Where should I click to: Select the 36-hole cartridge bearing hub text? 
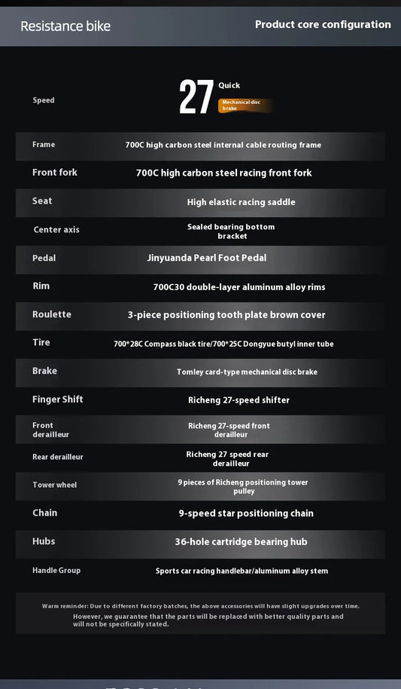(x=241, y=542)
